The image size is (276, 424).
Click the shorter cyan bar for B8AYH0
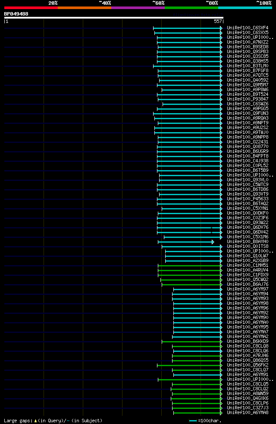click(186, 242)
